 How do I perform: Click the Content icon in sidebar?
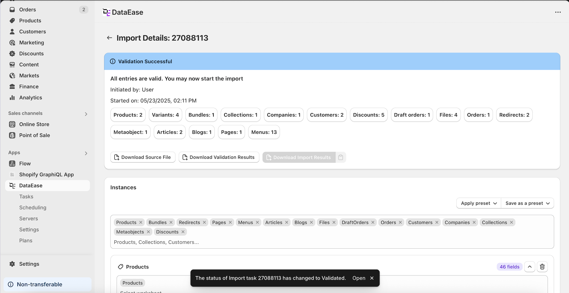12,65
